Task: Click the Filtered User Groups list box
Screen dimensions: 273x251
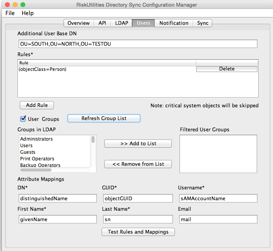Action: pos(218,154)
